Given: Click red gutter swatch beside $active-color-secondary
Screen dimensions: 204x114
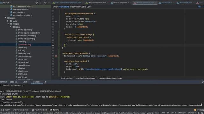Looking at the screenshot, I should [x=56, y=56].
